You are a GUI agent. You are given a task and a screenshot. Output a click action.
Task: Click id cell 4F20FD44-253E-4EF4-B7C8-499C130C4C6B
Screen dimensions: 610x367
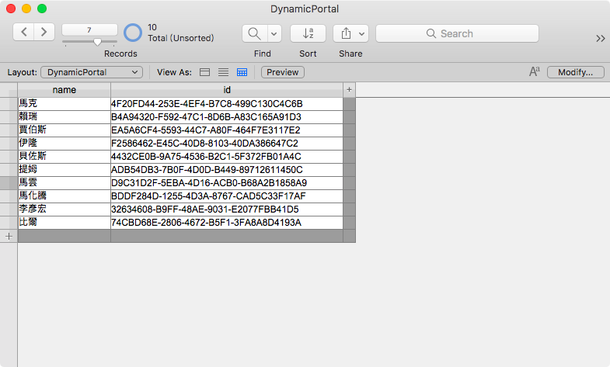227,104
